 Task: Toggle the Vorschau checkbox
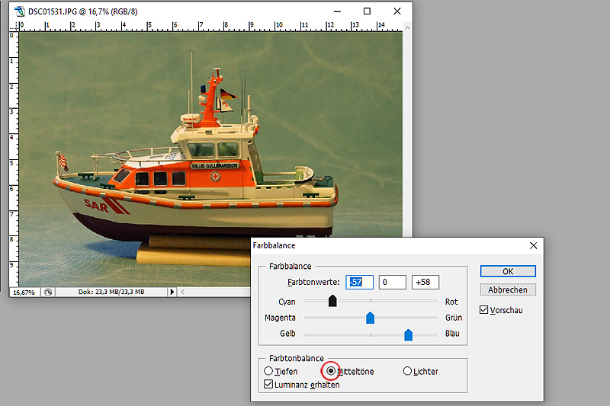point(483,310)
